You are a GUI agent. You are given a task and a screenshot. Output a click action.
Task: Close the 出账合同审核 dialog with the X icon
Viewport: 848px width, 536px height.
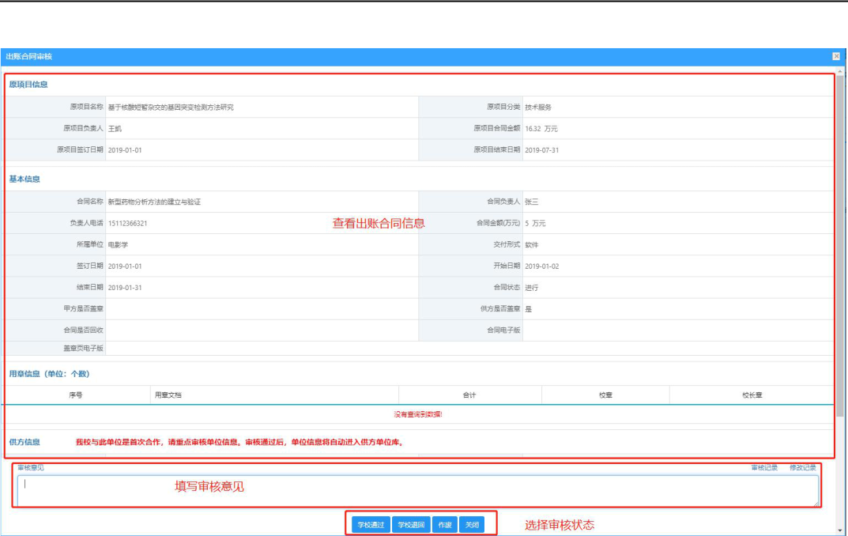pos(835,56)
